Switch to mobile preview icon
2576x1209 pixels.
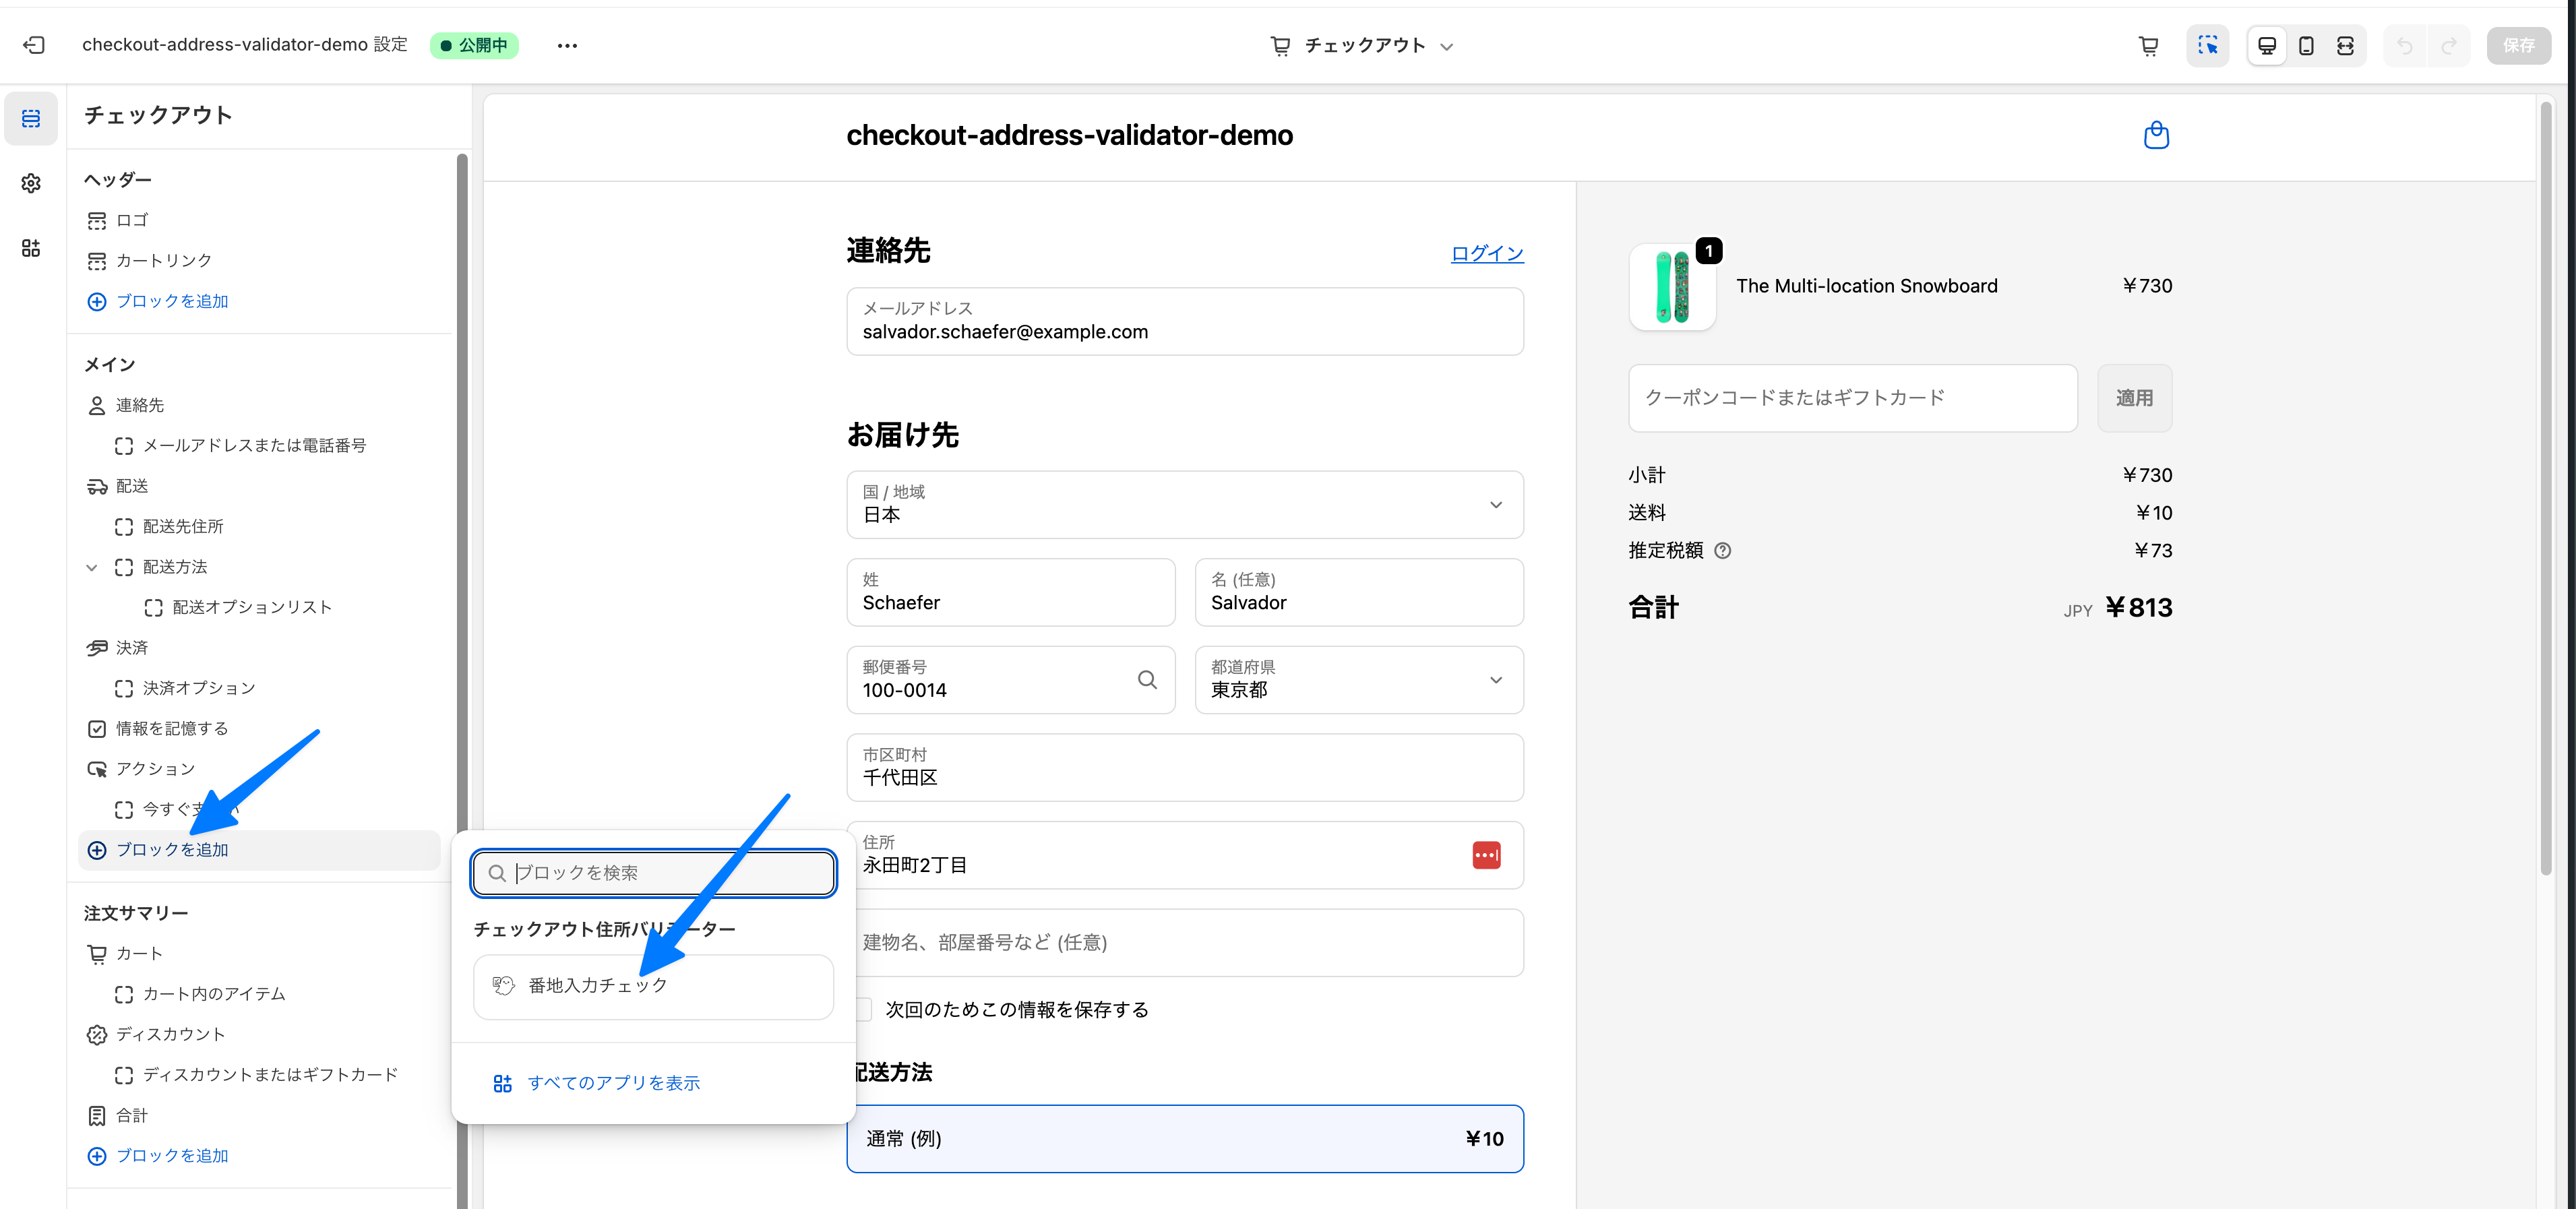tap(2306, 45)
